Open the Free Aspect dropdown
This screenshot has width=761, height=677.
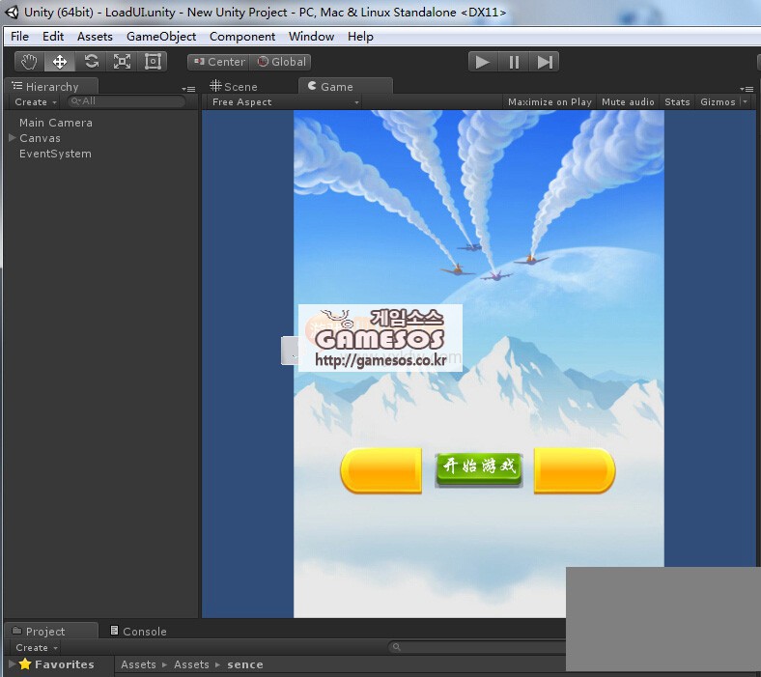tap(286, 102)
